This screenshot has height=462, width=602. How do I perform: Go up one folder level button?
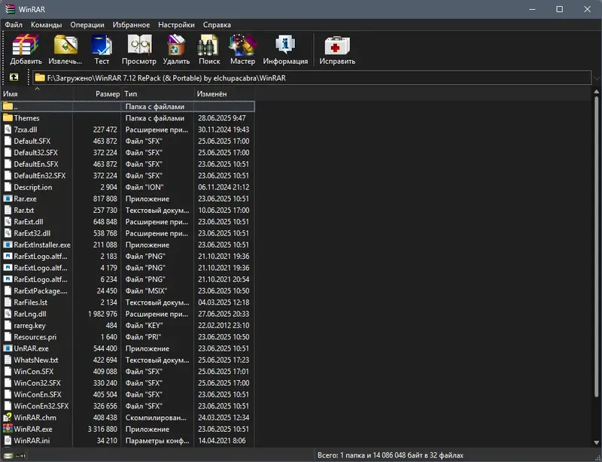click(x=14, y=78)
